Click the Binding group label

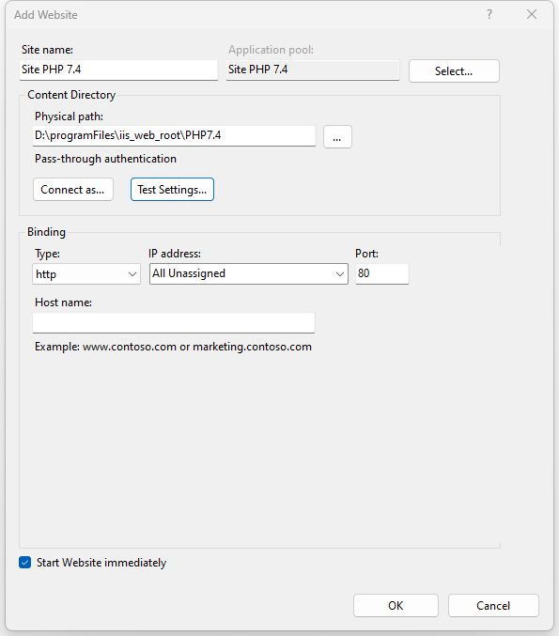46,232
